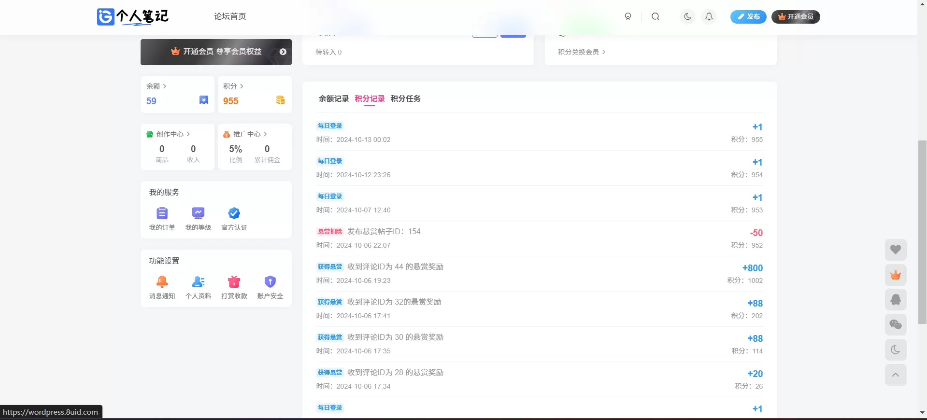Click the scrollbar up arrow

click(922, 3)
